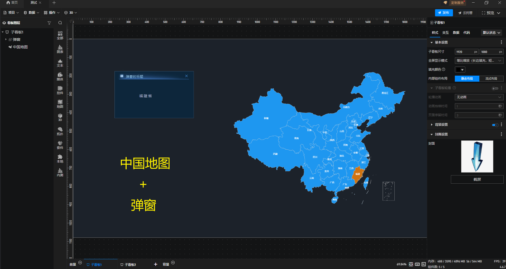Switch to the 交互 tab
Image resolution: width=506 pixels, height=269 pixels.
tap(445, 33)
